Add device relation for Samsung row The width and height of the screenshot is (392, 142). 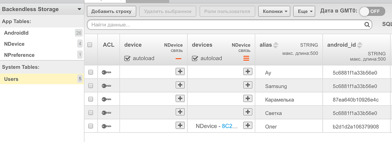click(180, 85)
